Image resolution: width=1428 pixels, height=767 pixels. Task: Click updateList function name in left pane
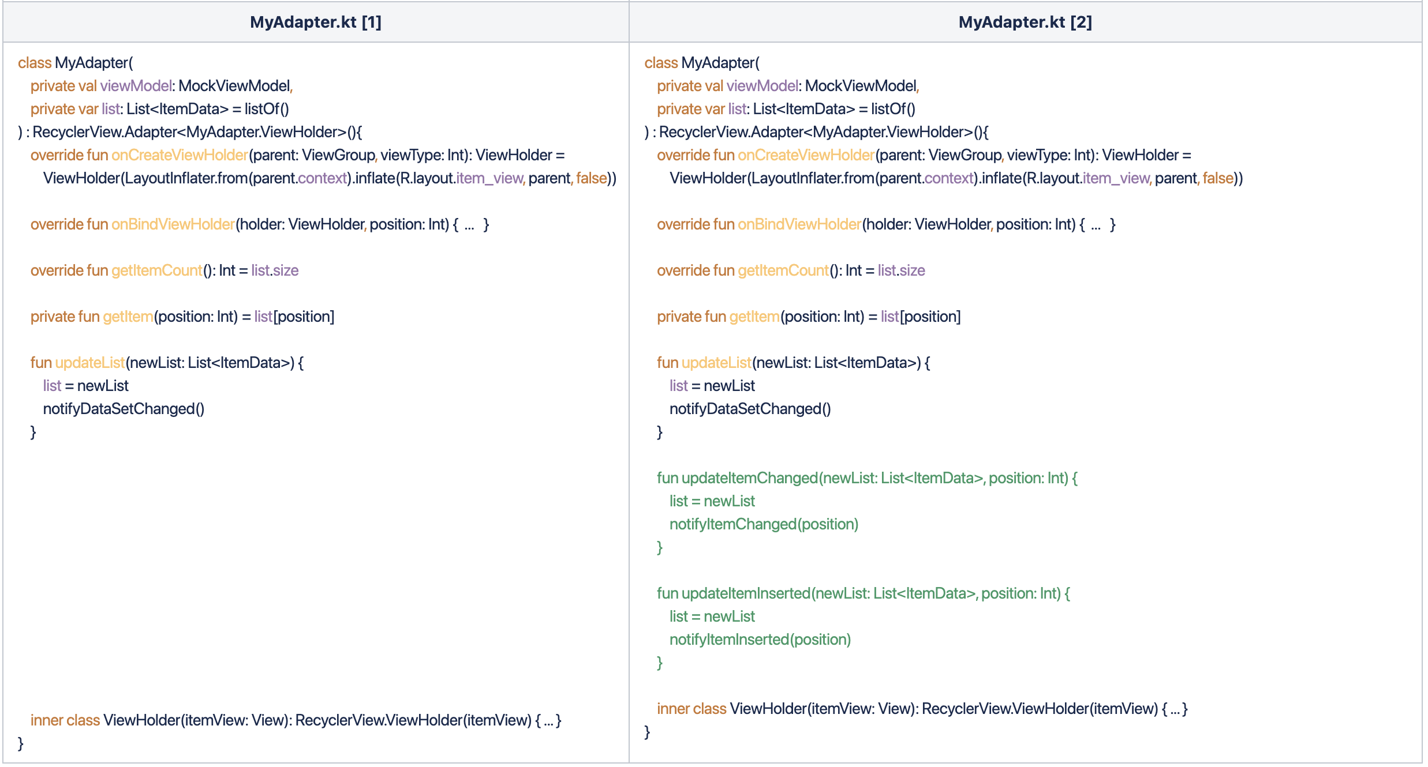tap(89, 363)
